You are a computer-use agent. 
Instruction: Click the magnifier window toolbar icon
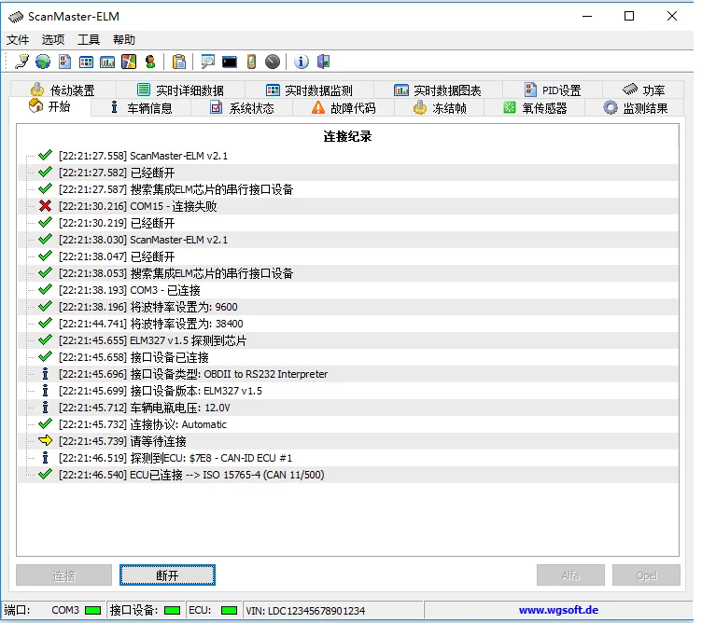point(208,62)
